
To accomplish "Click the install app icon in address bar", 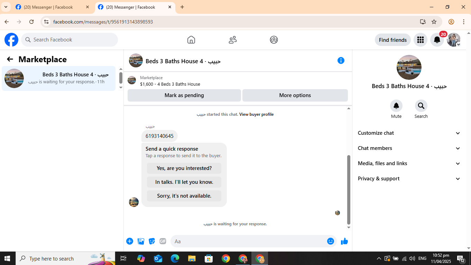I will click(423, 22).
